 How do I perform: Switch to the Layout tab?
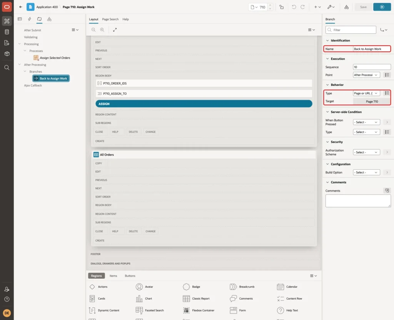click(93, 19)
